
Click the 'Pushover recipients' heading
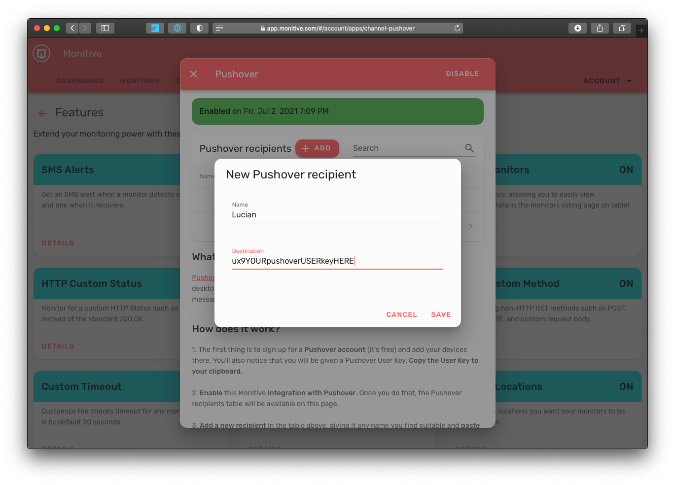[245, 148]
